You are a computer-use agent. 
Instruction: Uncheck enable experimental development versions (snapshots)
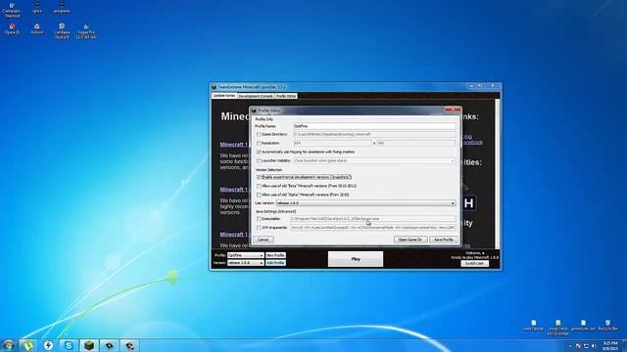pos(259,177)
